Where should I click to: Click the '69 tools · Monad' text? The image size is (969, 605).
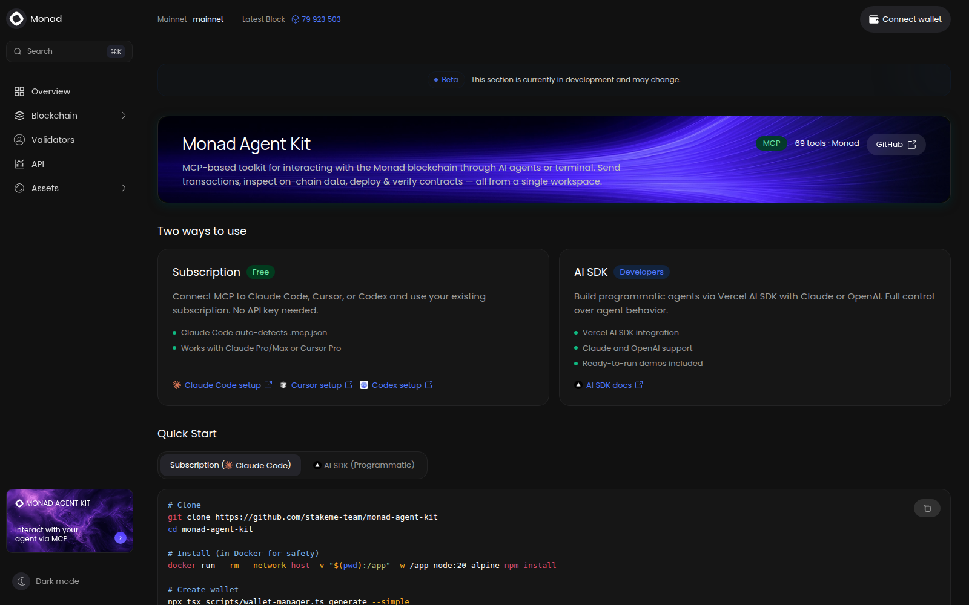tap(827, 143)
